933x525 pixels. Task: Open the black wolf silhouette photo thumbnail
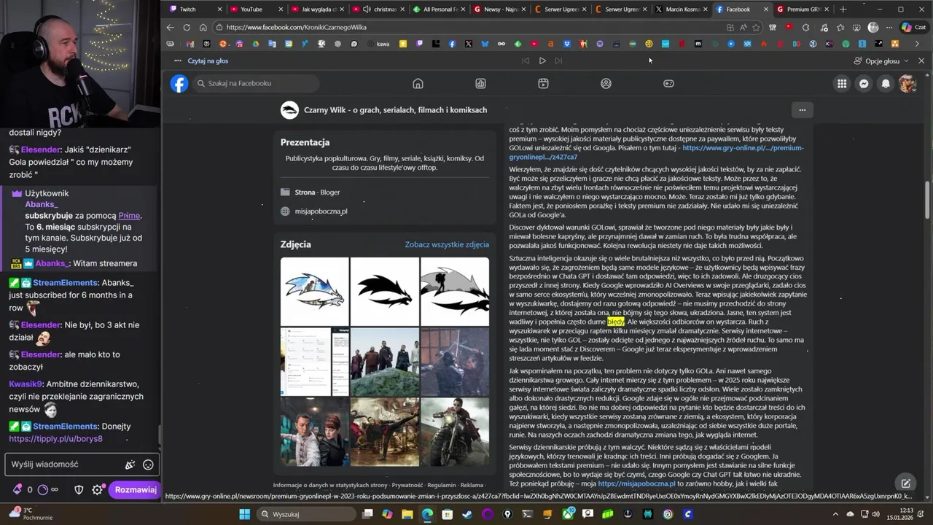coord(384,291)
